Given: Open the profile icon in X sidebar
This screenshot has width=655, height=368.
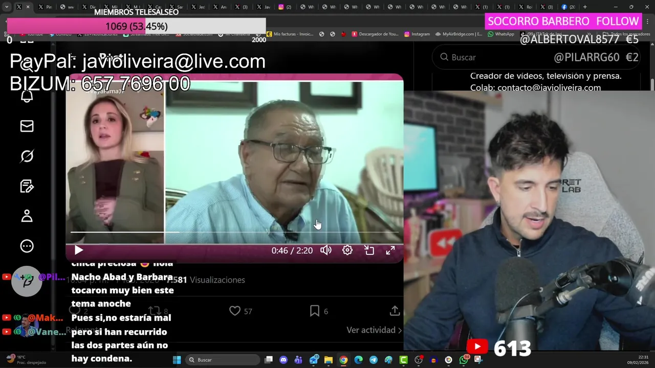Looking at the screenshot, I should pyautogui.click(x=27, y=216).
